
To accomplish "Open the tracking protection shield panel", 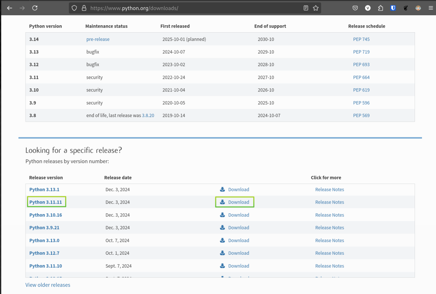I will coord(74,8).
